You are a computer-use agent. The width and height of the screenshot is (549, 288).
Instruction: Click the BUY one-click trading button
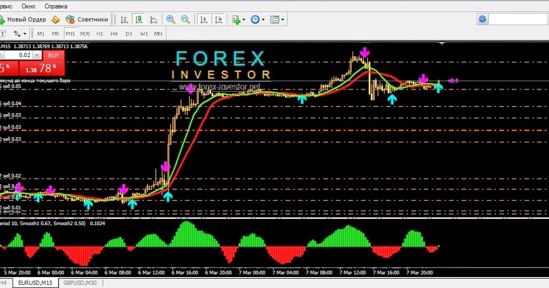click(x=53, y=56)
